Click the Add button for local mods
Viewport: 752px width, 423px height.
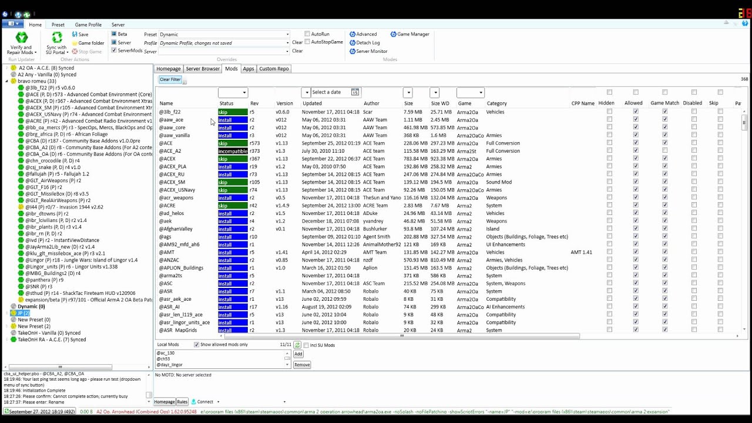coord(298,354)
